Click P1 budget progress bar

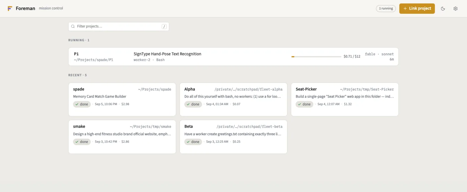316,57
